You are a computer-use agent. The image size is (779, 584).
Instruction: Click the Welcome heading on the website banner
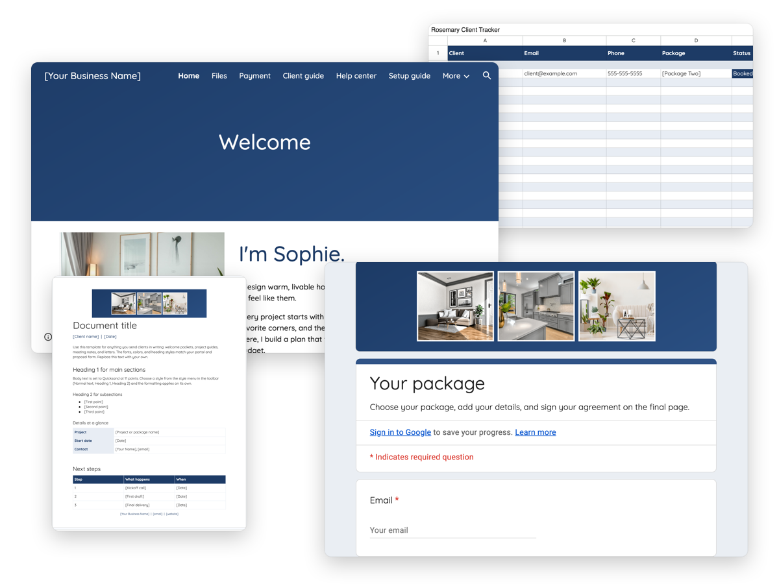point(265,142)
